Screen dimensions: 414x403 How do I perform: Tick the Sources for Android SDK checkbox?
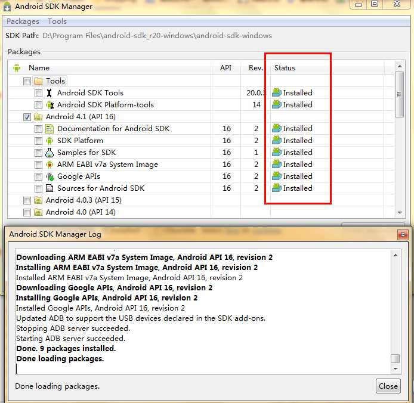[38, 188]
